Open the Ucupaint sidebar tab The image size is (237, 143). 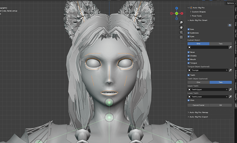click(x=236, y=86)
